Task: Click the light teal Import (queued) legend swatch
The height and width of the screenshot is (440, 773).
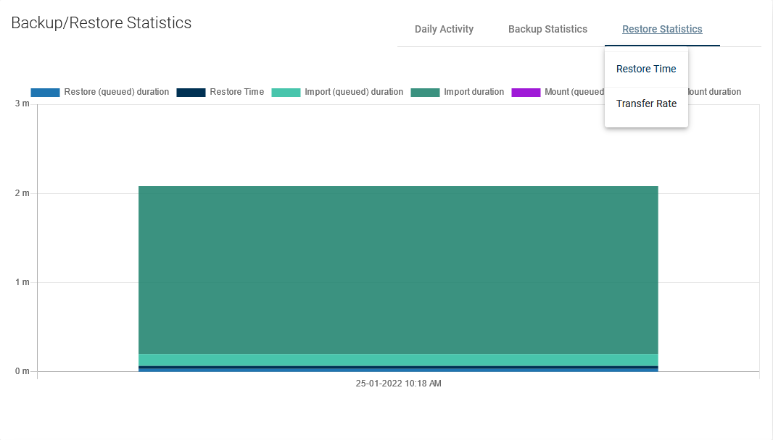Action: pos(286,93)
